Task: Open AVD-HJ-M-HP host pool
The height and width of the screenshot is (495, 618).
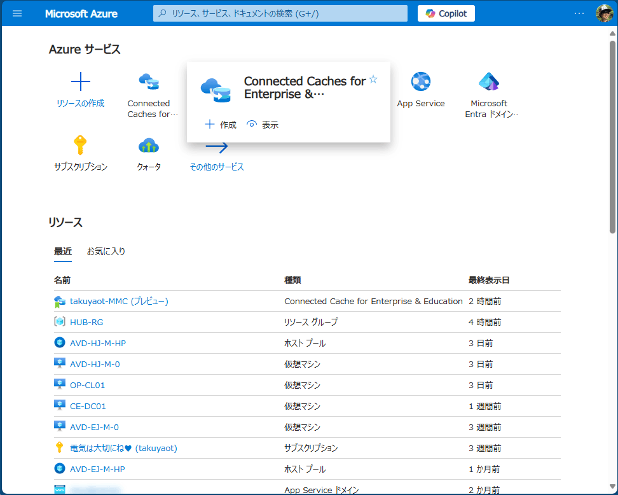Action: [x=98, y=343]
